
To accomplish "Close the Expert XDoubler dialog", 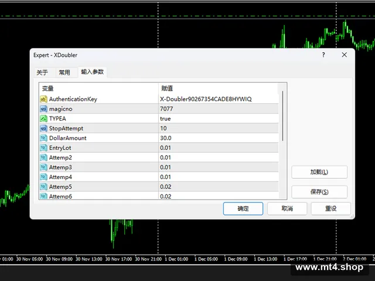I will [344, 55].
